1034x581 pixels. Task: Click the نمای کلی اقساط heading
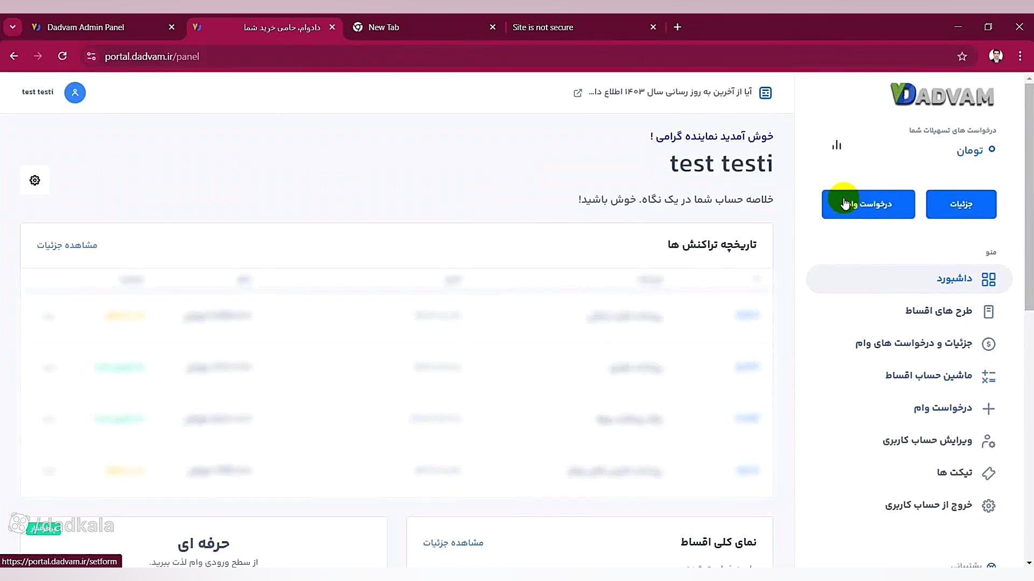tap(718, 542)
